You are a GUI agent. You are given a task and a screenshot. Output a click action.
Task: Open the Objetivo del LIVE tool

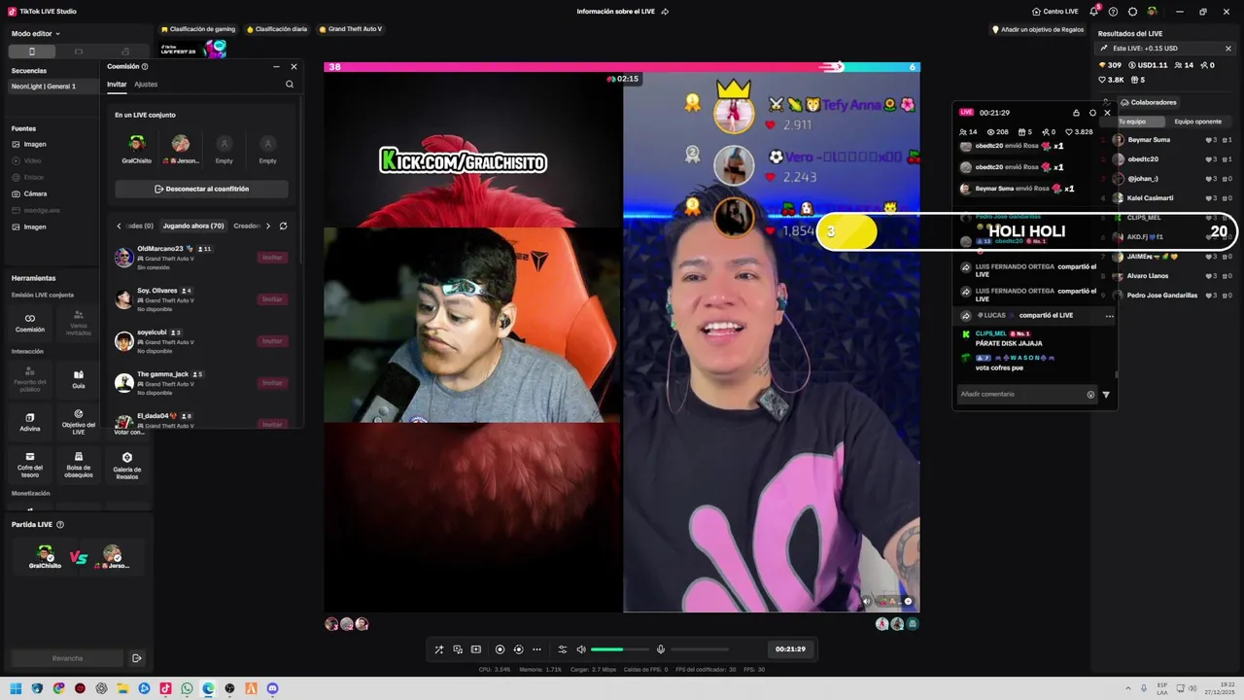pos(79,422)
